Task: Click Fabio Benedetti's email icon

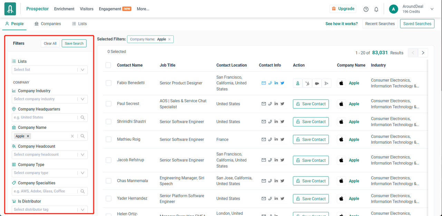Action: pyautogui.click(x=264, y=83)
